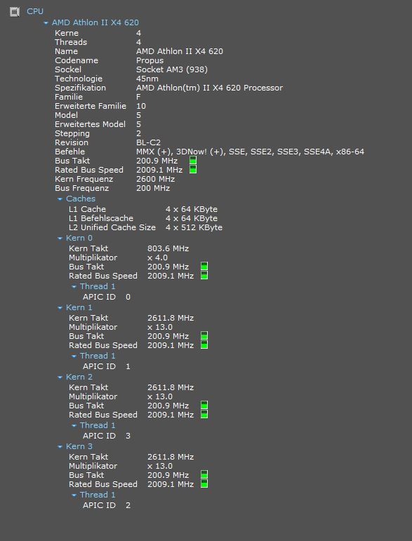This screenshot has width=412, height=541.
Task: Collapse the Kern 3 section
Action: 60,446
